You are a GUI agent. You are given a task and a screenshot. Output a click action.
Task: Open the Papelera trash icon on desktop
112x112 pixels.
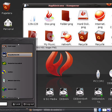pos(6,7)
